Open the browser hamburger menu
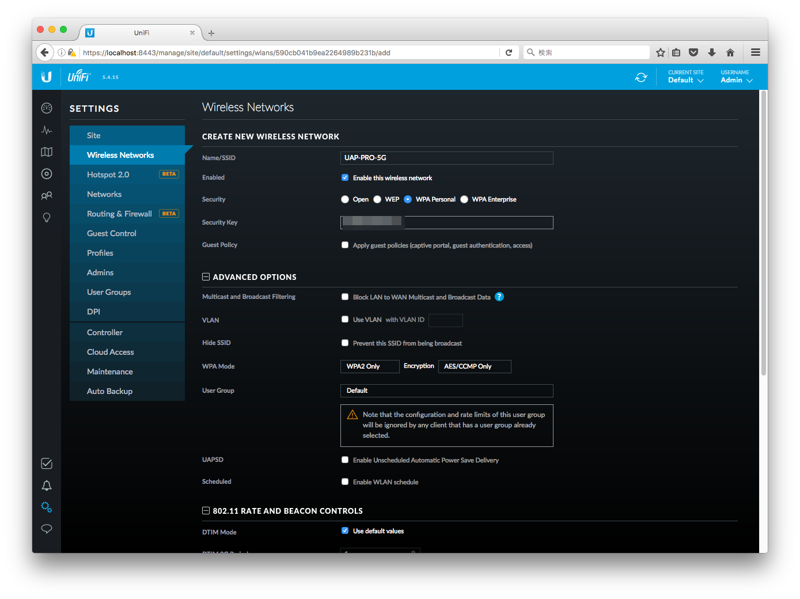The width and height of the screenshot is (800, 599). point(756,52)
